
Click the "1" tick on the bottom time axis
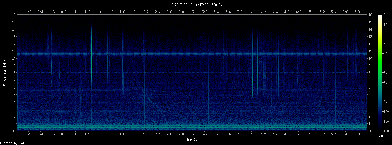point(76,135)
